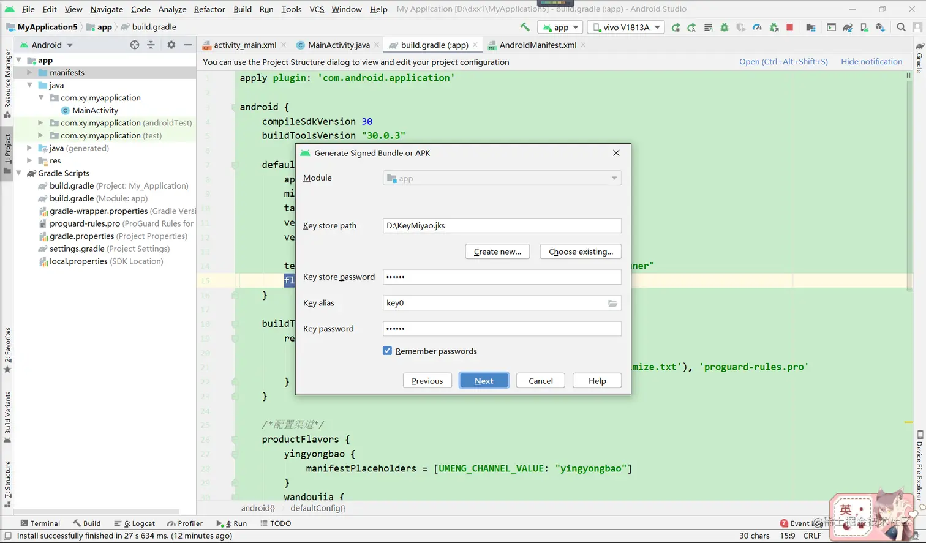Switch to activity_main.xml tab
The height and width of the screenshot is (543, 926).
point(245,45)
